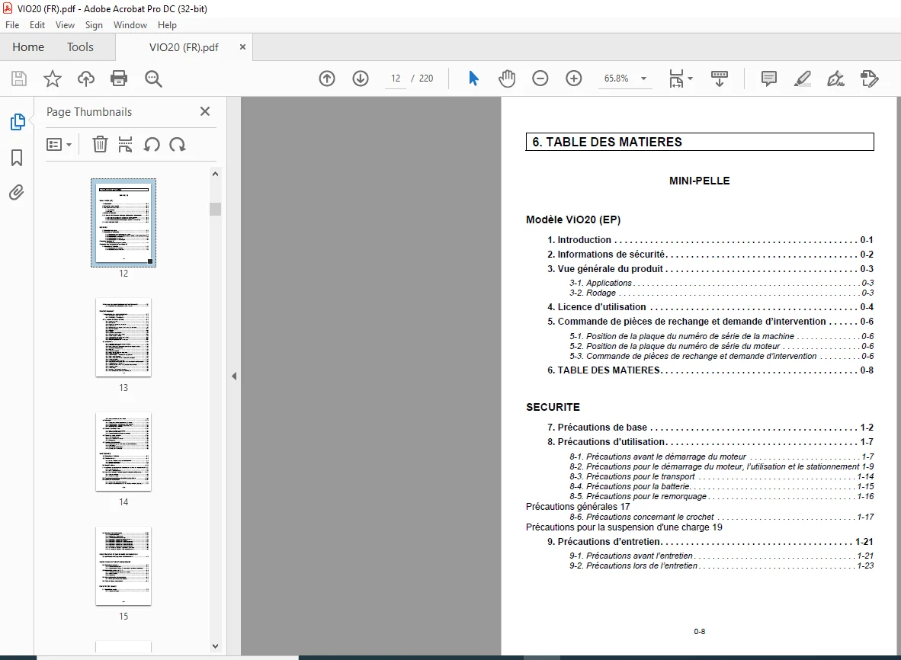Close the VIO20 (FR).pdf tab
This screenshot has width=901, height=660.
(242, 47)
